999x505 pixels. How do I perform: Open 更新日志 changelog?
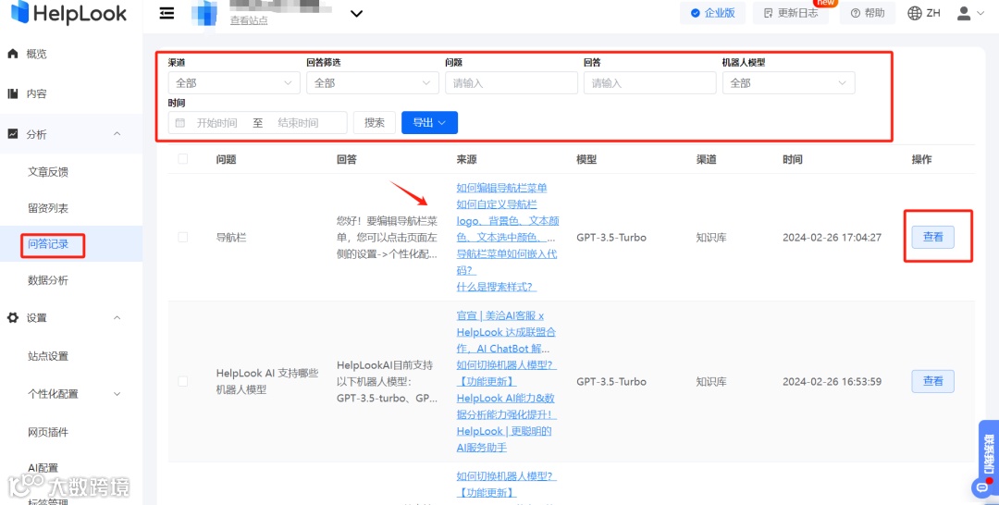click(791, 13)
